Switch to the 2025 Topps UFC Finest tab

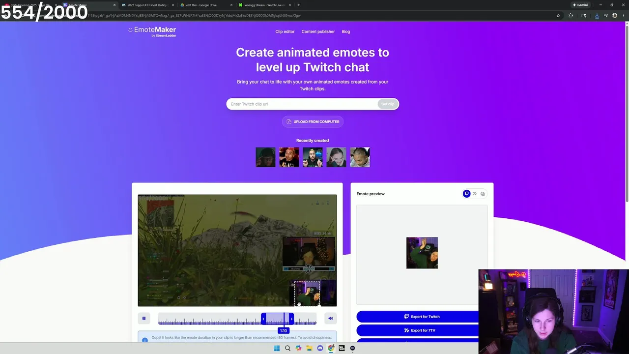(147, 5)
